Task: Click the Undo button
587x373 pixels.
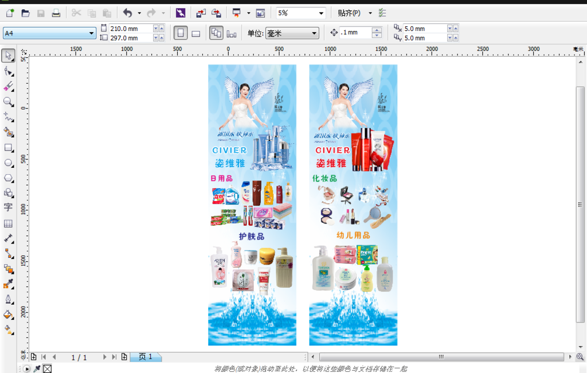Action: point(127,13)
